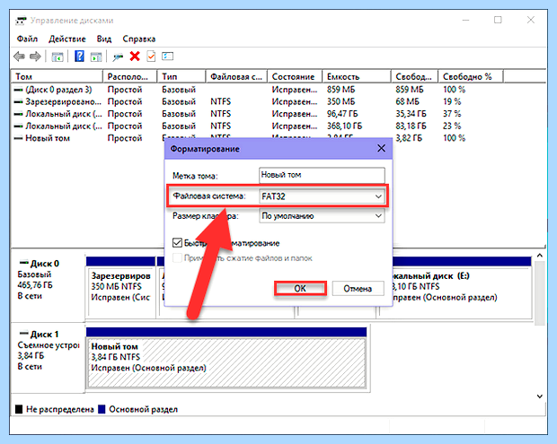
Task: Open the Действие menu
Action: point(67,39)
